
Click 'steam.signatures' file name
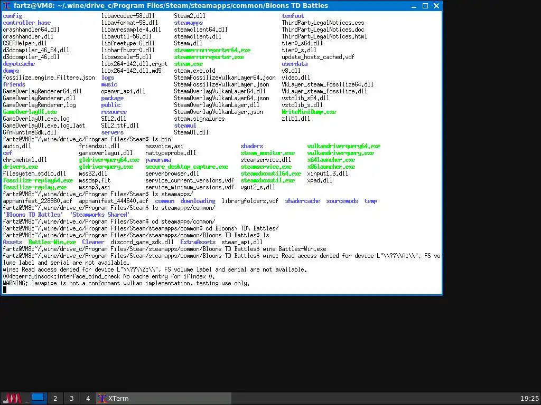coord(199,119)
